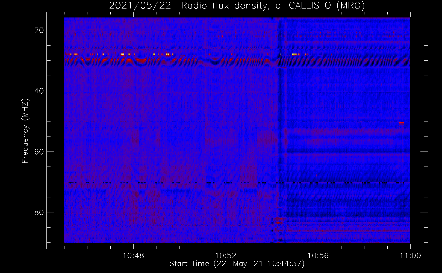Click the 'Frequency (MHZ)' axis label
The height and width of the screenshot is (273, 442).
(25, 131)
